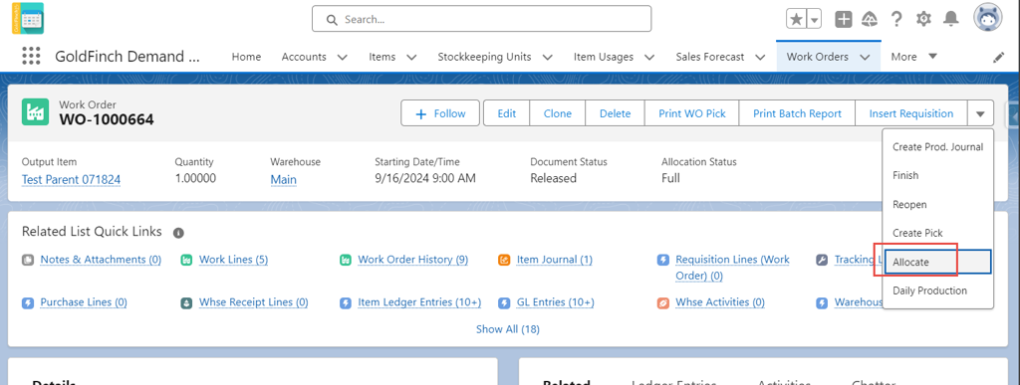This screenshot has height=385, width=1020.
Task: Open the Main warehouse link
Action: point(284,179)
